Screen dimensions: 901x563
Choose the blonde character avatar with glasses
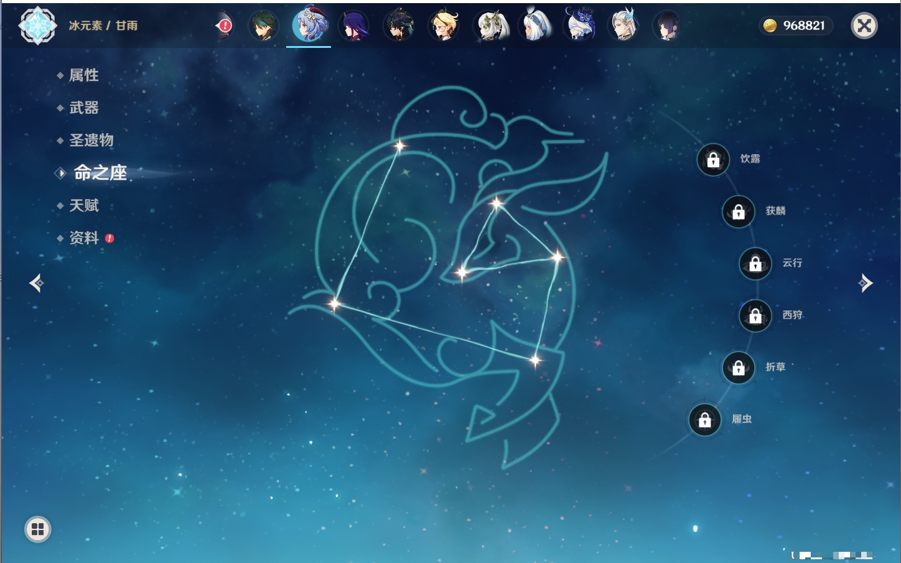point(444,26)
